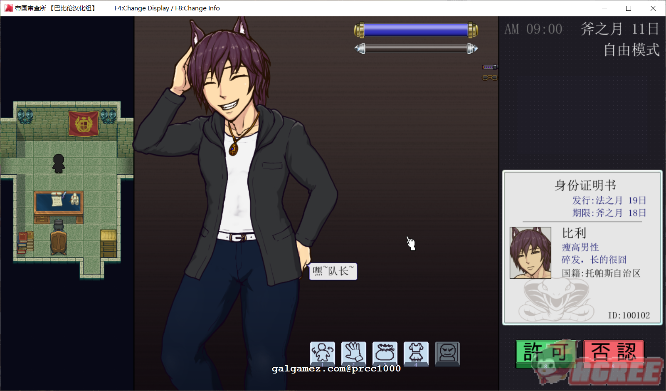Open the bag inspection icon
This screenshot has height=391, width=666.
[385, 354]
